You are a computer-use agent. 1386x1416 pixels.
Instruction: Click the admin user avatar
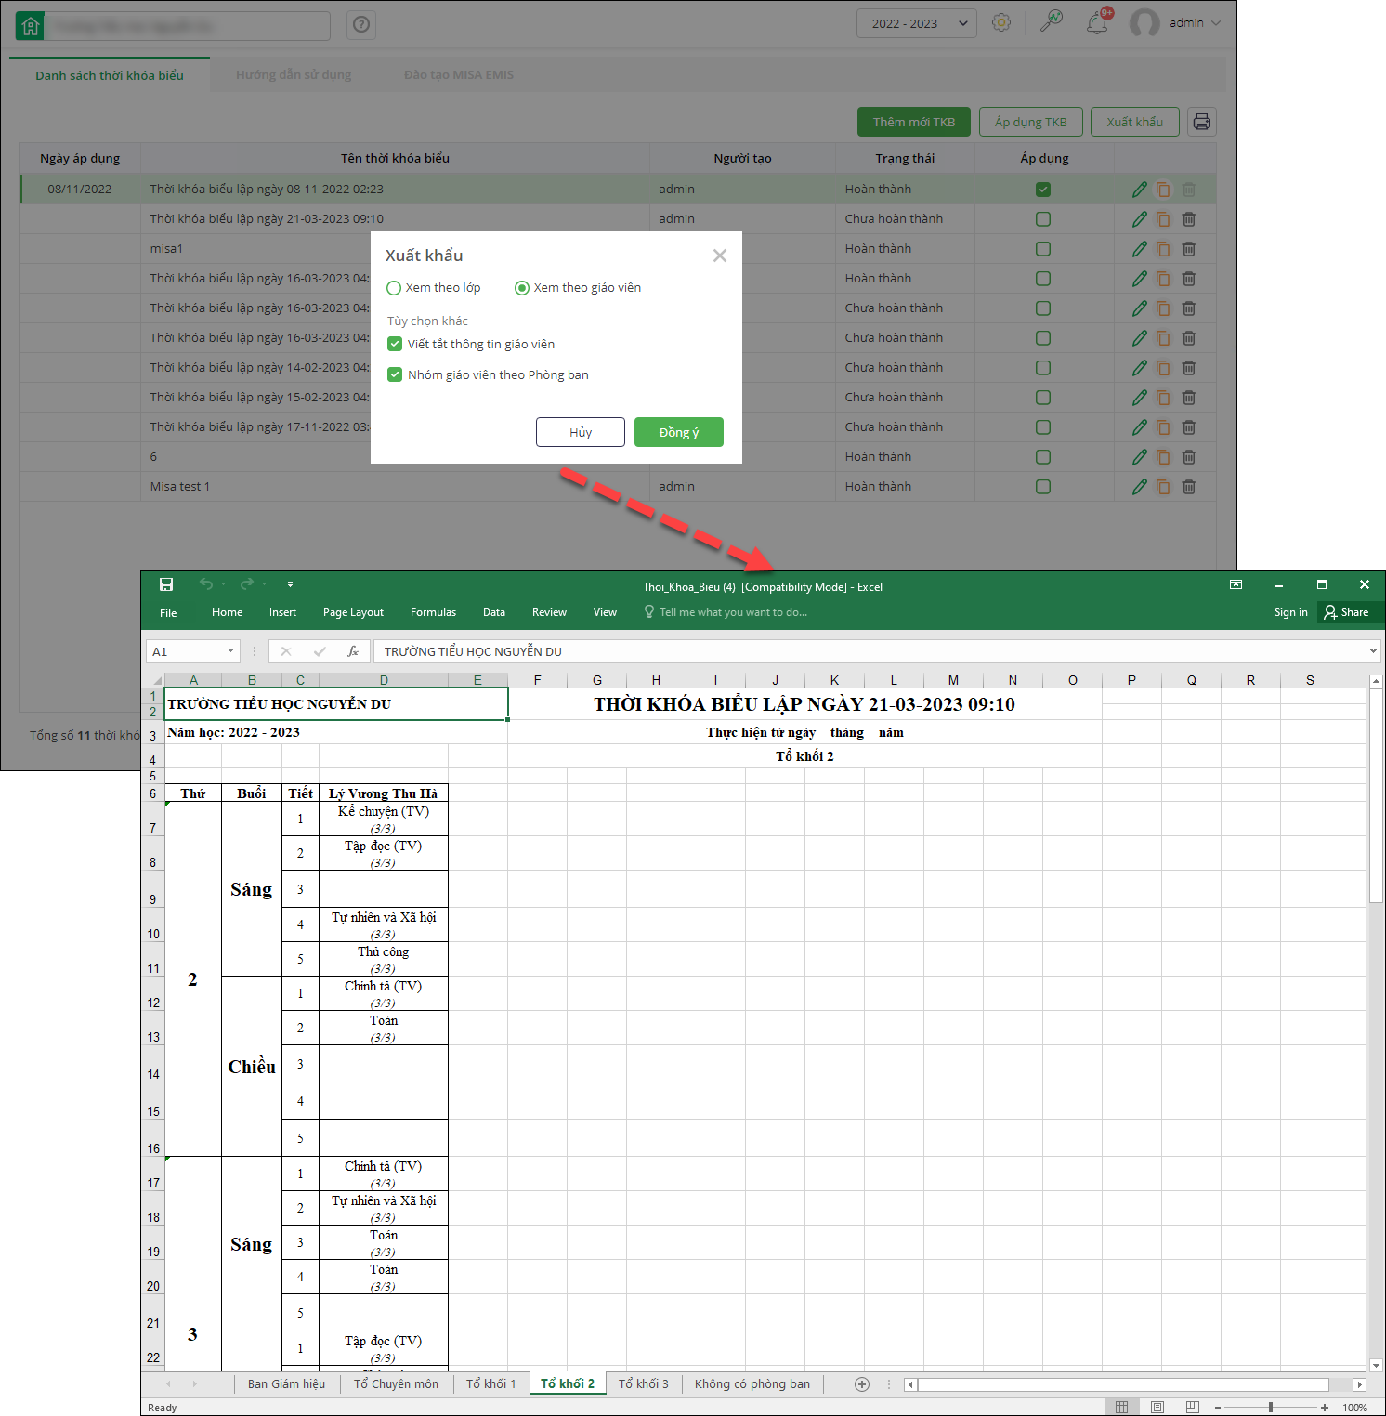(x=1144, y=23)
